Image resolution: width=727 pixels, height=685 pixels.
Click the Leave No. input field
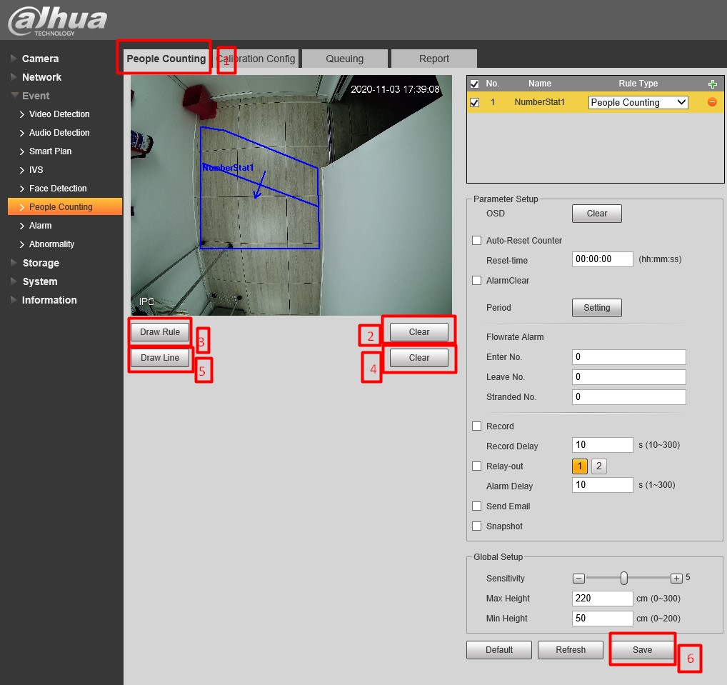coord(628,377)
